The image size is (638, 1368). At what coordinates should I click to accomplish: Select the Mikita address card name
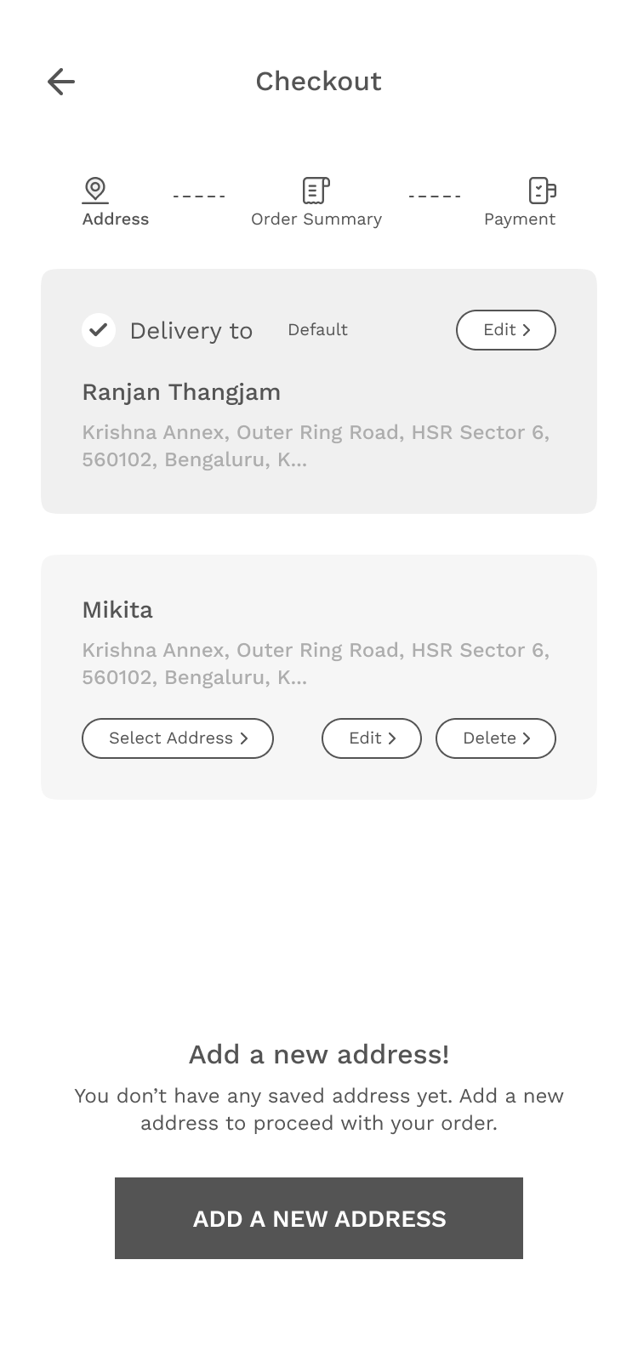pyautogui.click(x=117, y=610)
